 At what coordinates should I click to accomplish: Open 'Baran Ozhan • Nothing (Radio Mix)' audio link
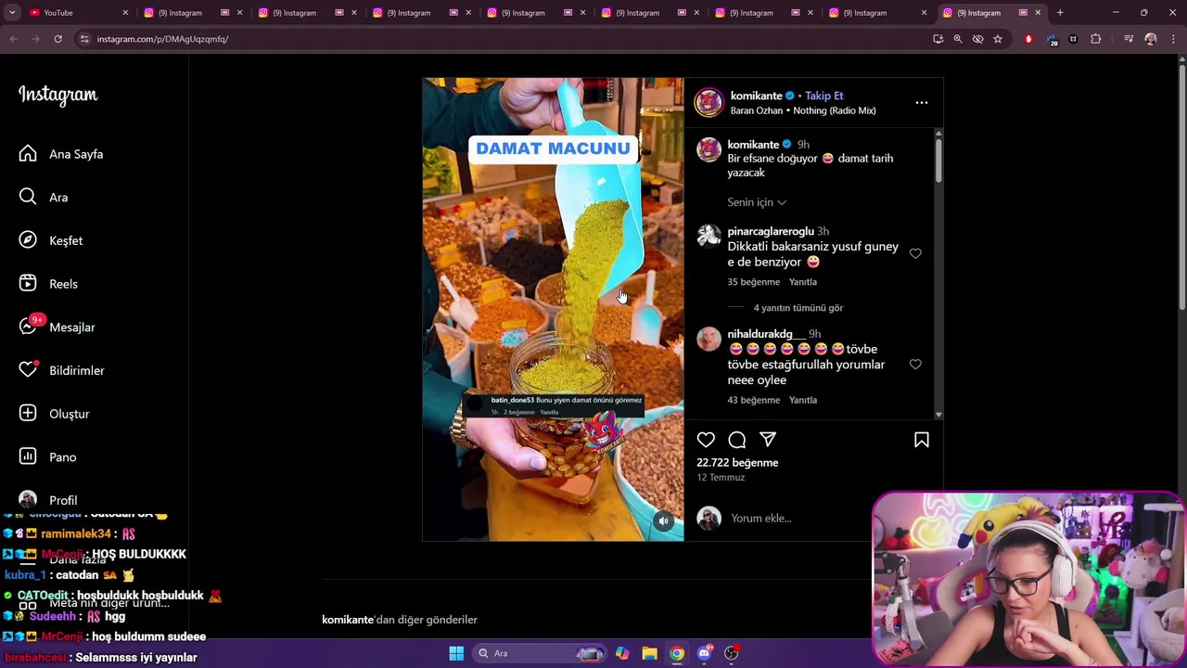[x=803, y=110]
